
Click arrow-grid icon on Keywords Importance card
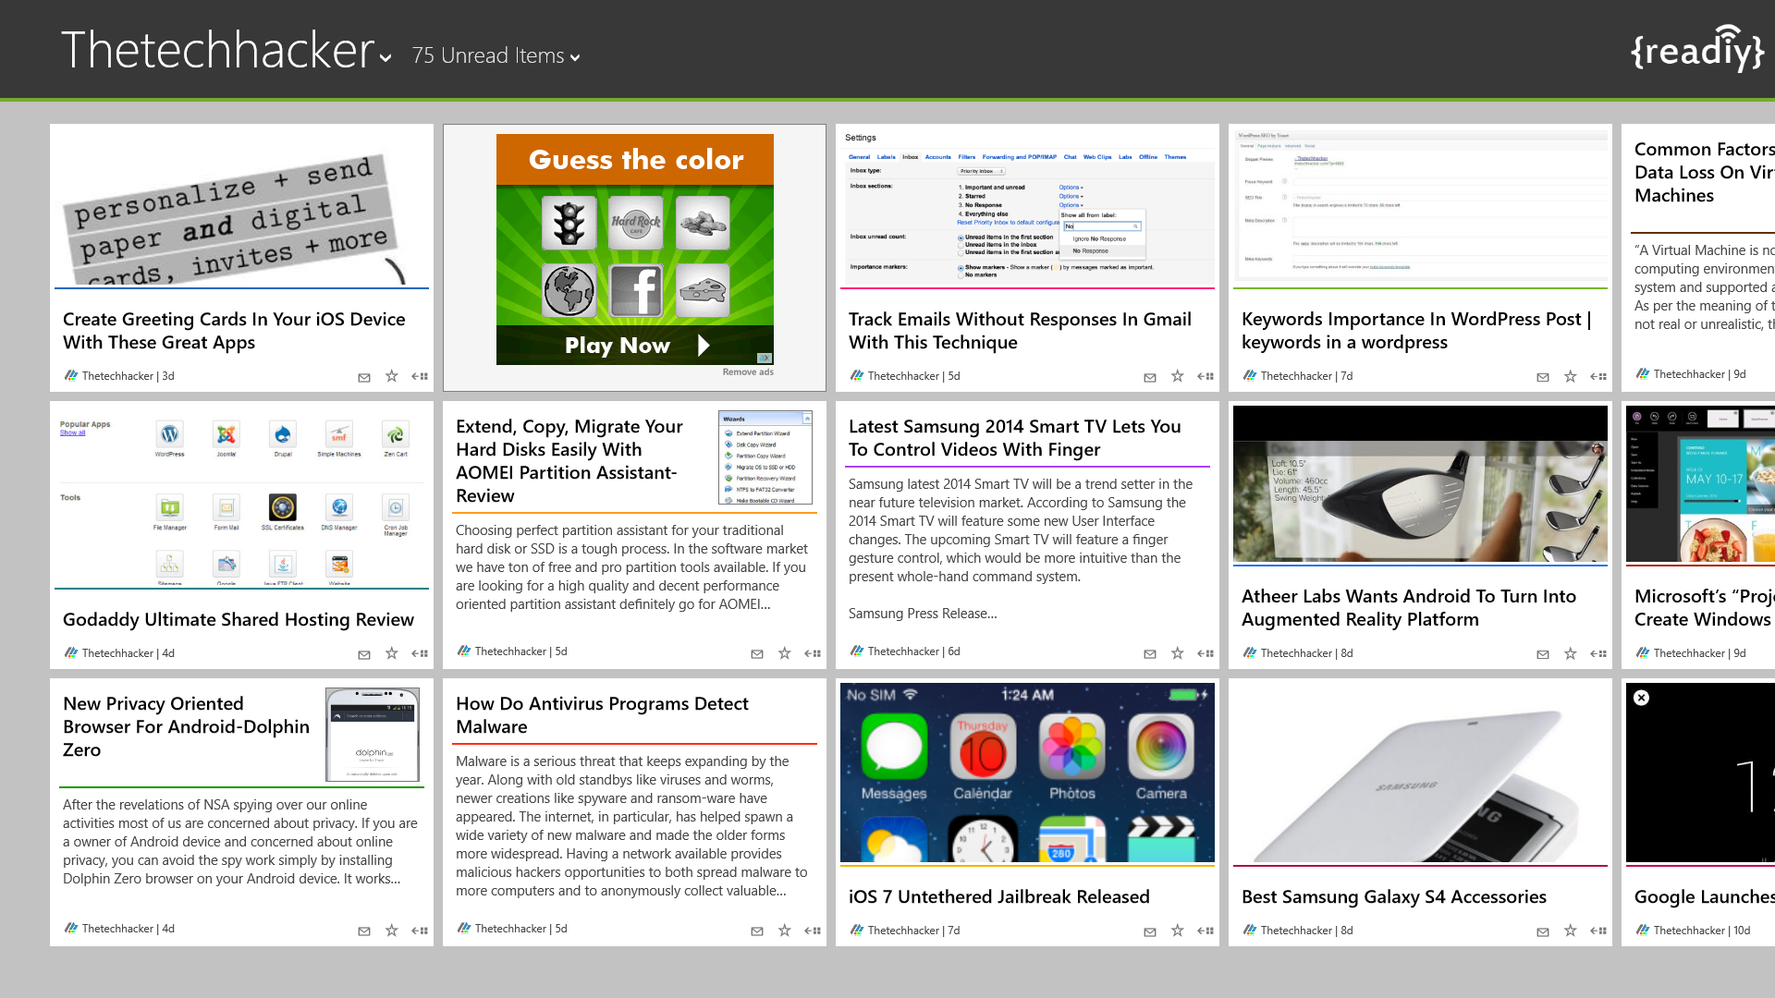click(1598, 376)
